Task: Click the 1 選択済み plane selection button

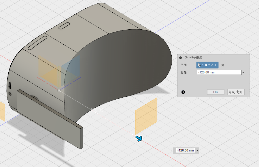Action: click(x=207, y=65)
